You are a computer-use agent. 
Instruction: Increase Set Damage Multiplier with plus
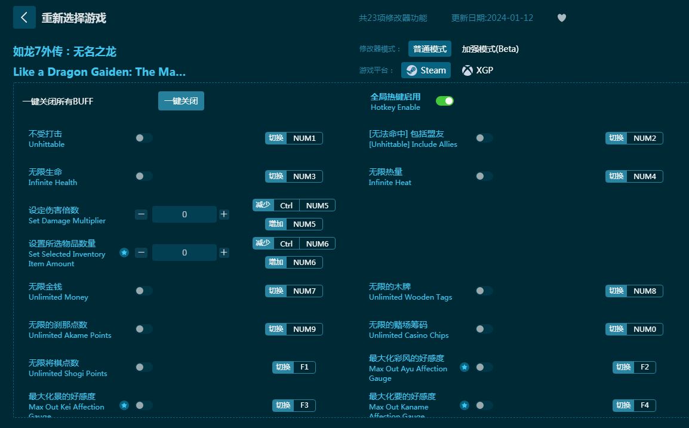(x=224, y=214)
